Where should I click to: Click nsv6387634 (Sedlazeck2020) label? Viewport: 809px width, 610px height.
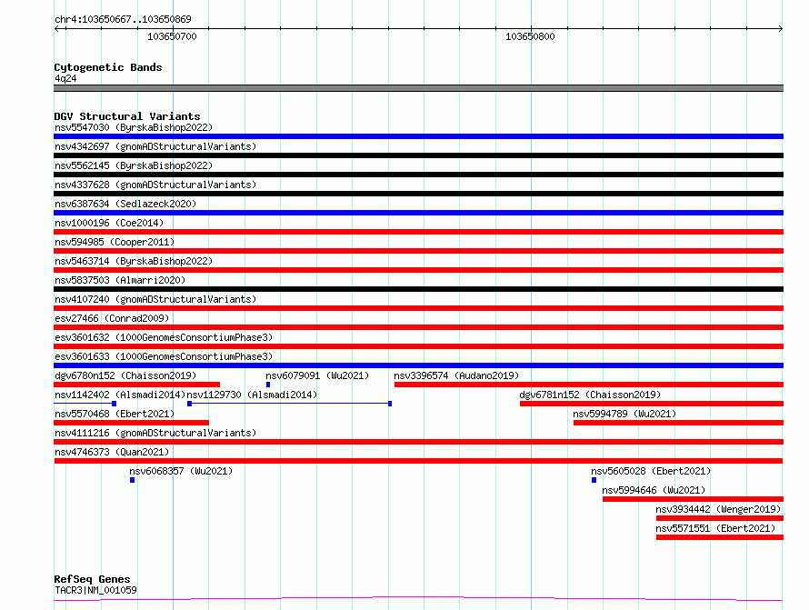point(125,204)
